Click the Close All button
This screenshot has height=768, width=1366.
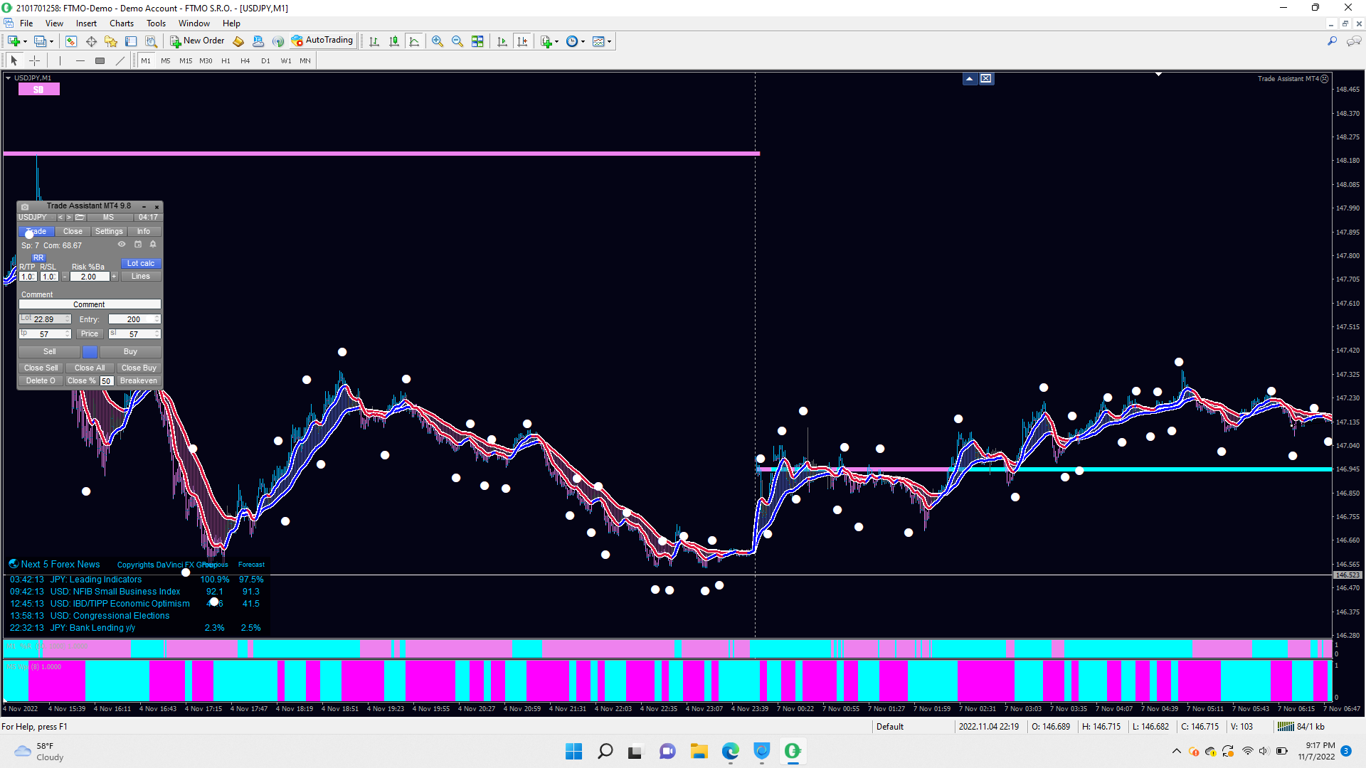point(90,368)
